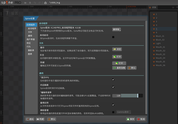Click 重新加载 hotkeys button
Screen dimensions: 178x124
click(x=119, y=68)
